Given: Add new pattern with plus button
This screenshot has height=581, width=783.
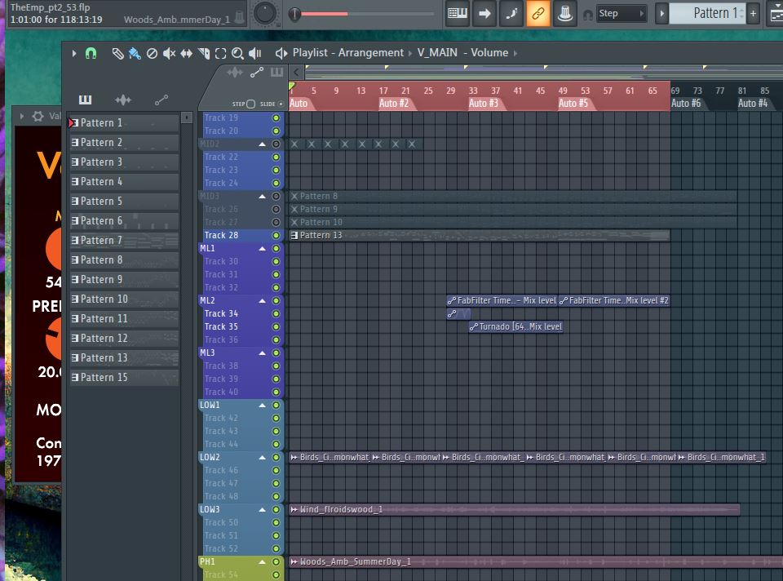Looking at the screenshot, I should coord(753,13).
